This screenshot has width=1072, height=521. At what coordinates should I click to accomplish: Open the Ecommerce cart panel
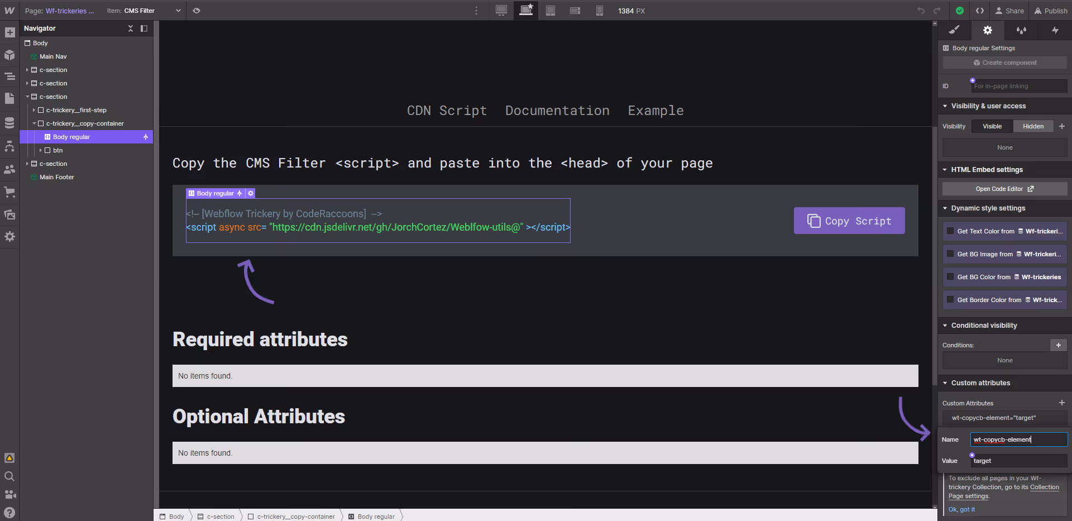click(x=9, y=192)
